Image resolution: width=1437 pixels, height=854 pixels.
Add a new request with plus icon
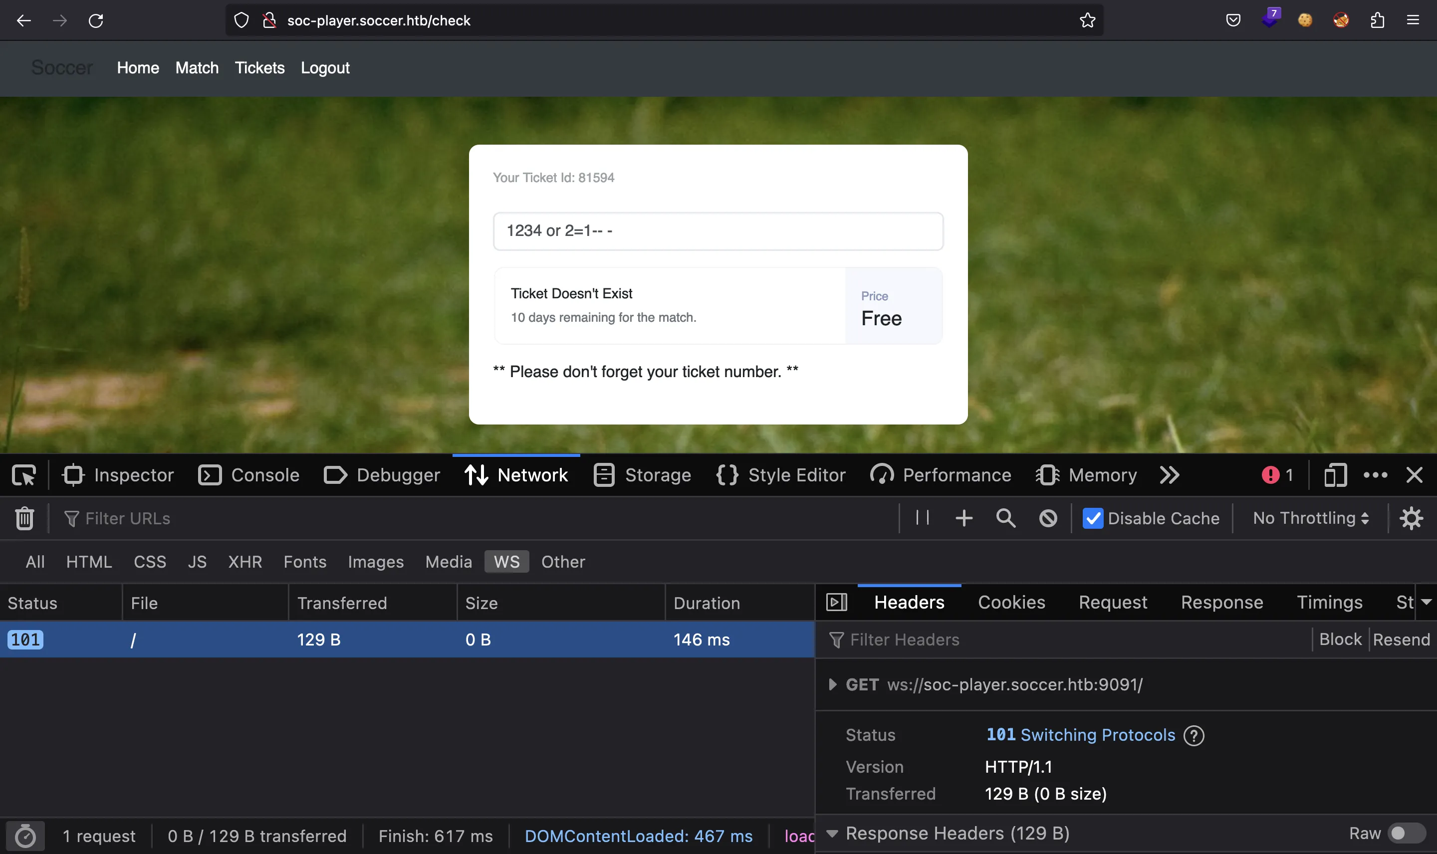[964, 518]
